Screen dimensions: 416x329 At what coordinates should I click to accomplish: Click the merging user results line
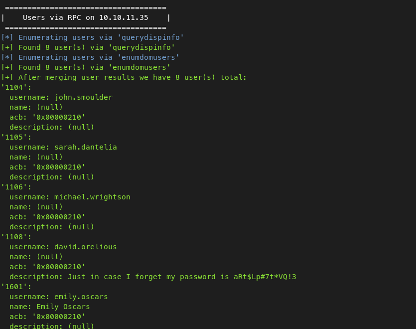point(124,78)
